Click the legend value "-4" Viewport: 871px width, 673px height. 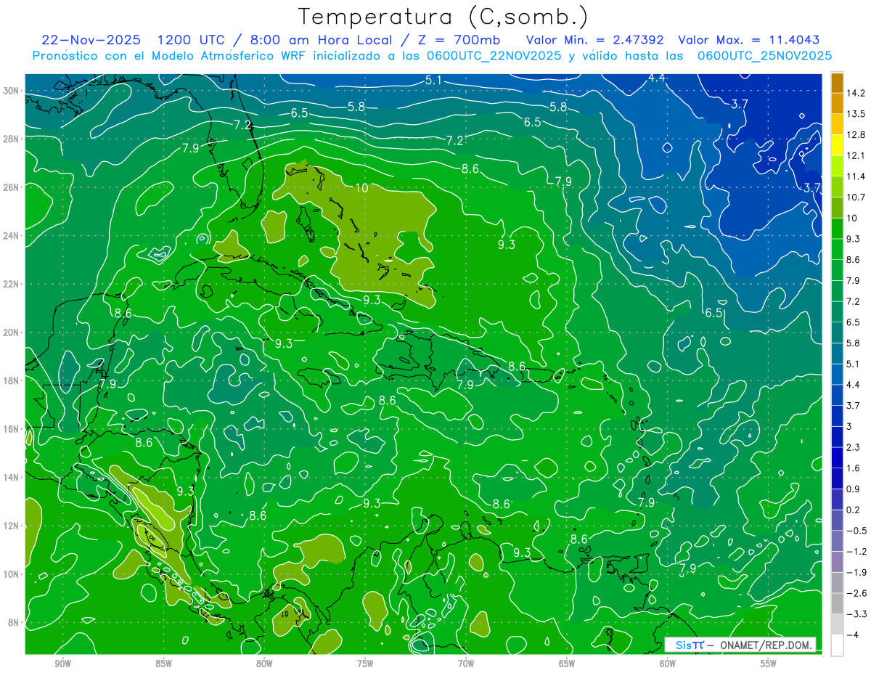tap(852, 635)
